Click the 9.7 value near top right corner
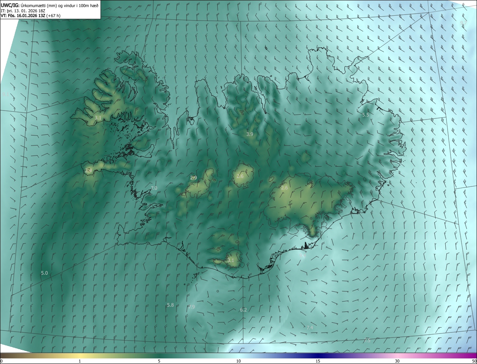This screenshot has height=364, width=477. 463,23
